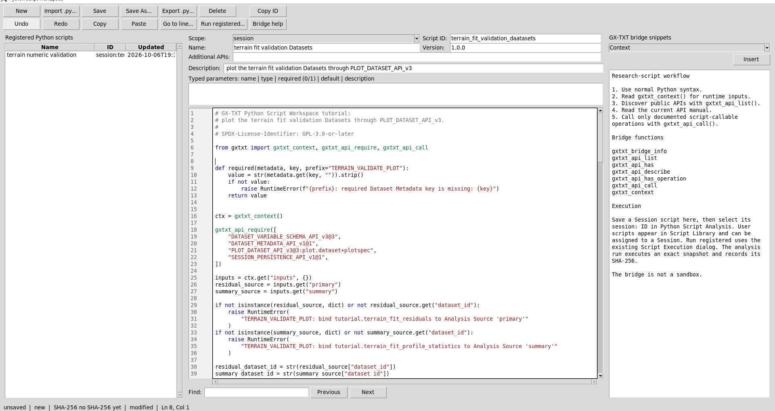Viewport: 775px width, 411px height.
Task: Click the Additional APIs field
Action: (417, 57)
